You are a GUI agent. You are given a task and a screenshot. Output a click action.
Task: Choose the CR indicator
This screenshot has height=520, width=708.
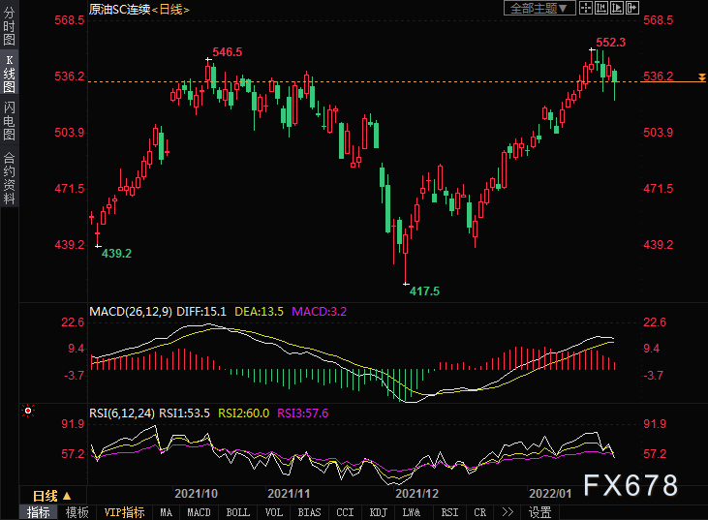(480, 512)
